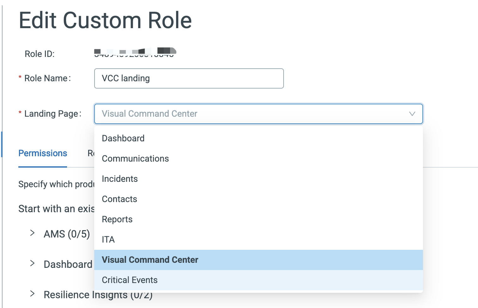Select ITA landing page option
This screenshot has width=478, height=308.
pos(108,239)
